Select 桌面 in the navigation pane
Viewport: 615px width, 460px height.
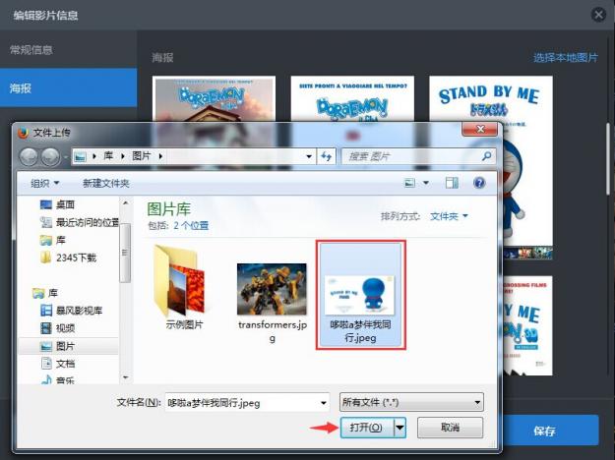[57, 204]
